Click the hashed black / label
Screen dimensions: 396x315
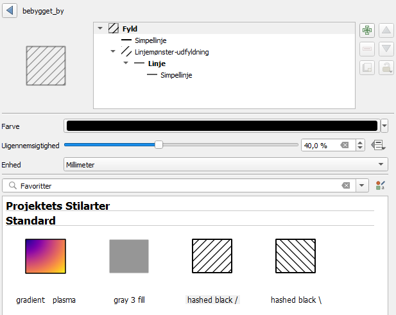212,300
